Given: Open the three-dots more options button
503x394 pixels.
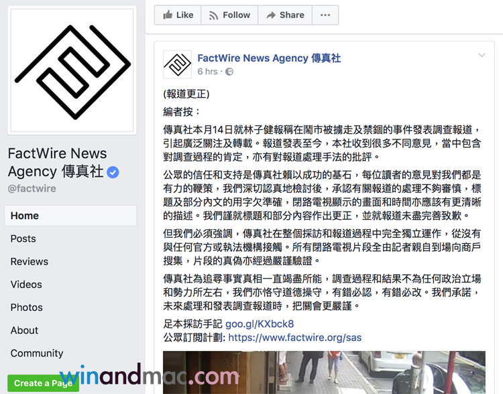Looking at the screenshot, I should pos(325,15).
